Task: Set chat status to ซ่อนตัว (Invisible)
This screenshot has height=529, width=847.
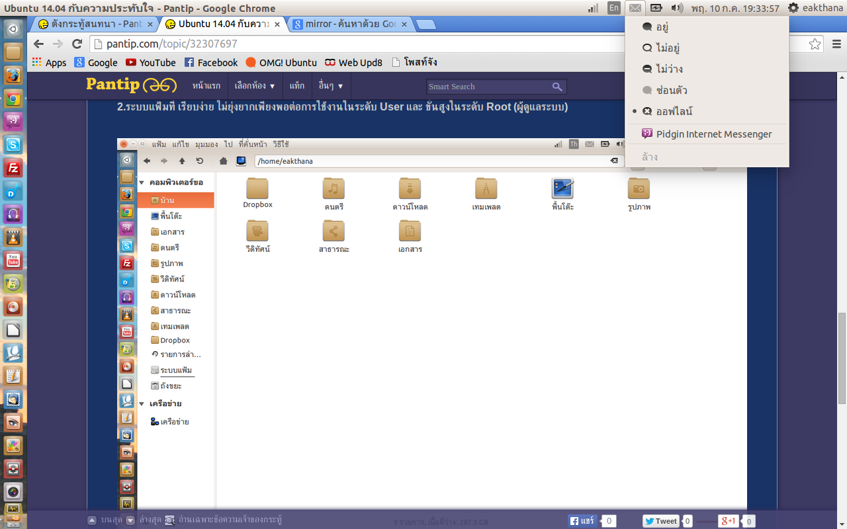Action: point(707,91)
